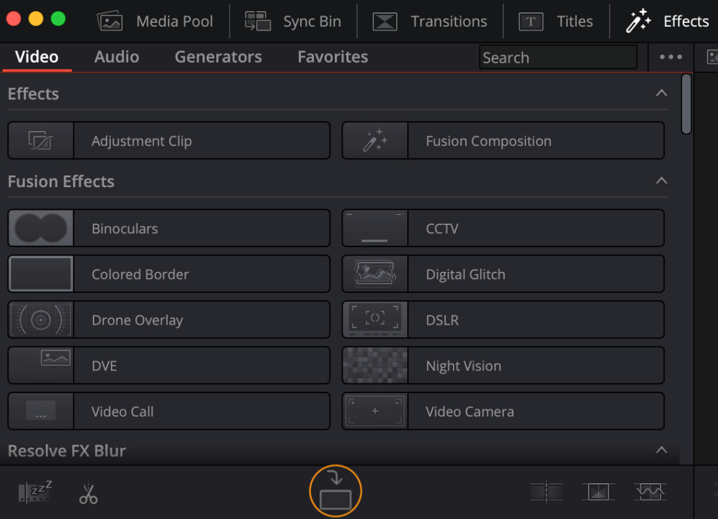
Task: Collapse the Effects section
Action: click(x=661, y=93)
